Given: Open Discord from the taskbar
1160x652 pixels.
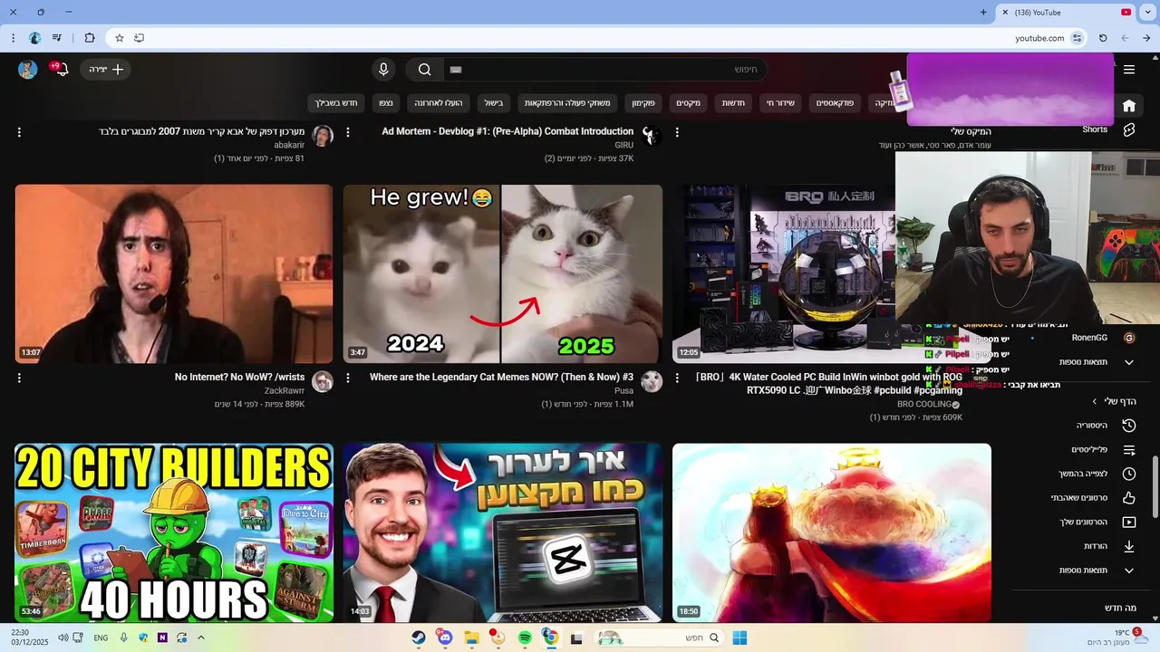Looking at the screenshot, I should coord(445,638).
